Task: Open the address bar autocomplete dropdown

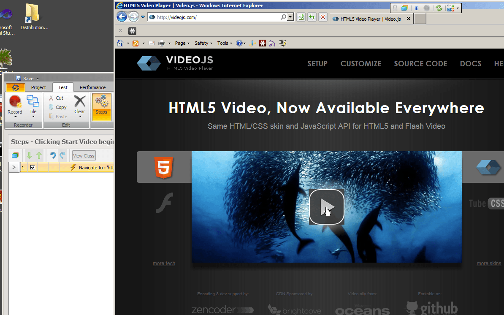Action: tap(290, 17)
